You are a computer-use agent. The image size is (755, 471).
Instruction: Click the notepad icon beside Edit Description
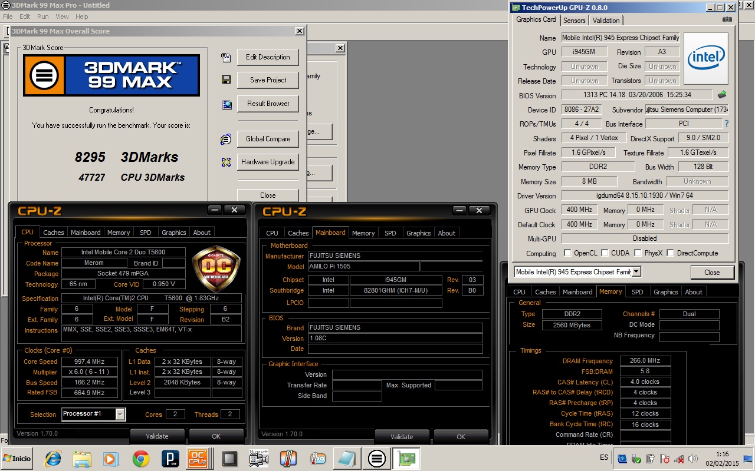(x=226, y=58)
